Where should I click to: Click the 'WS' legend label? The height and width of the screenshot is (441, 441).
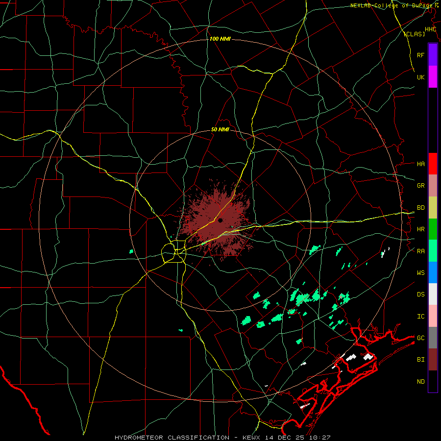pos(420,273)
